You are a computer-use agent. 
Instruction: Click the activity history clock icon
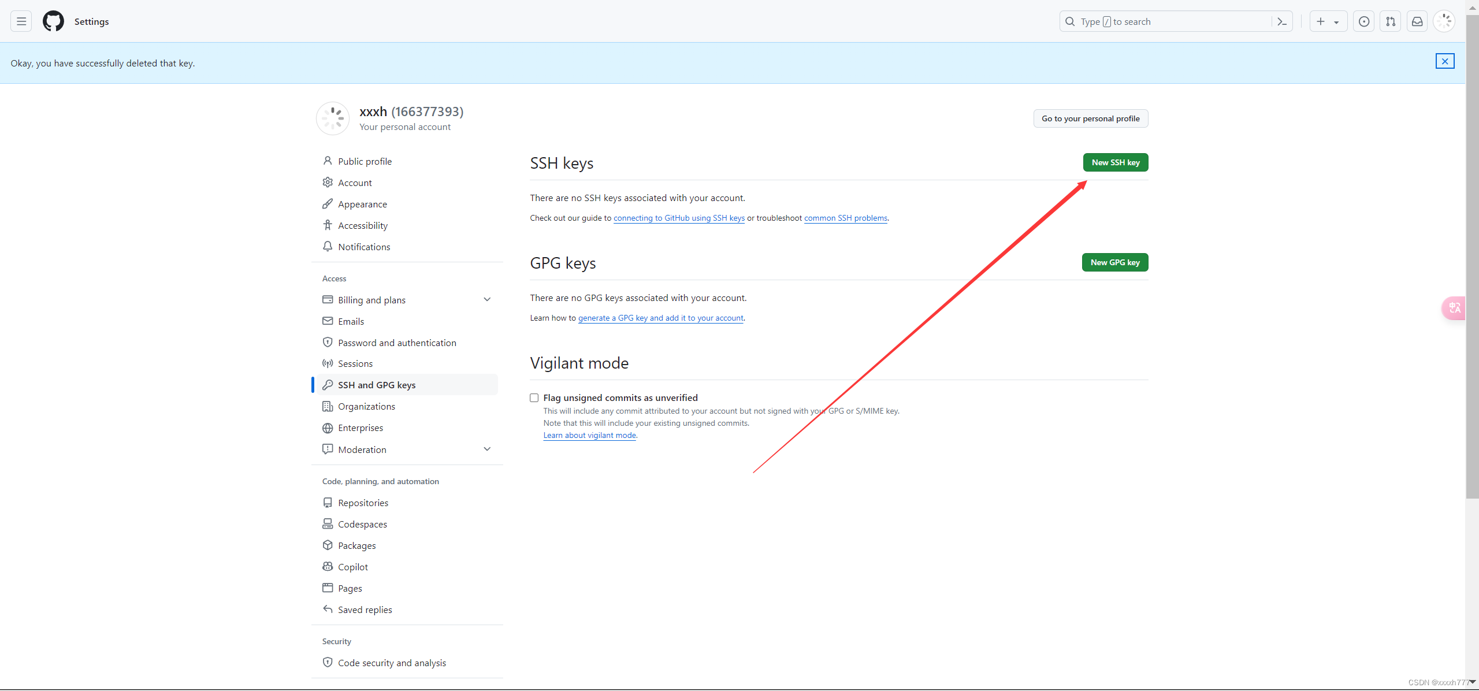(1364, 21)
